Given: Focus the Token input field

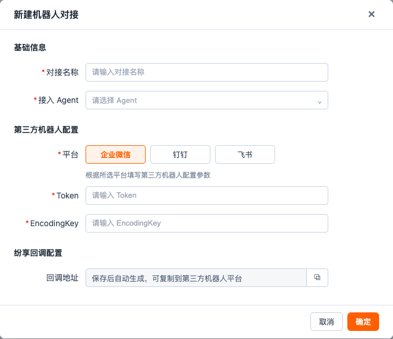Looking at the screenshot, I should point(207,196).
